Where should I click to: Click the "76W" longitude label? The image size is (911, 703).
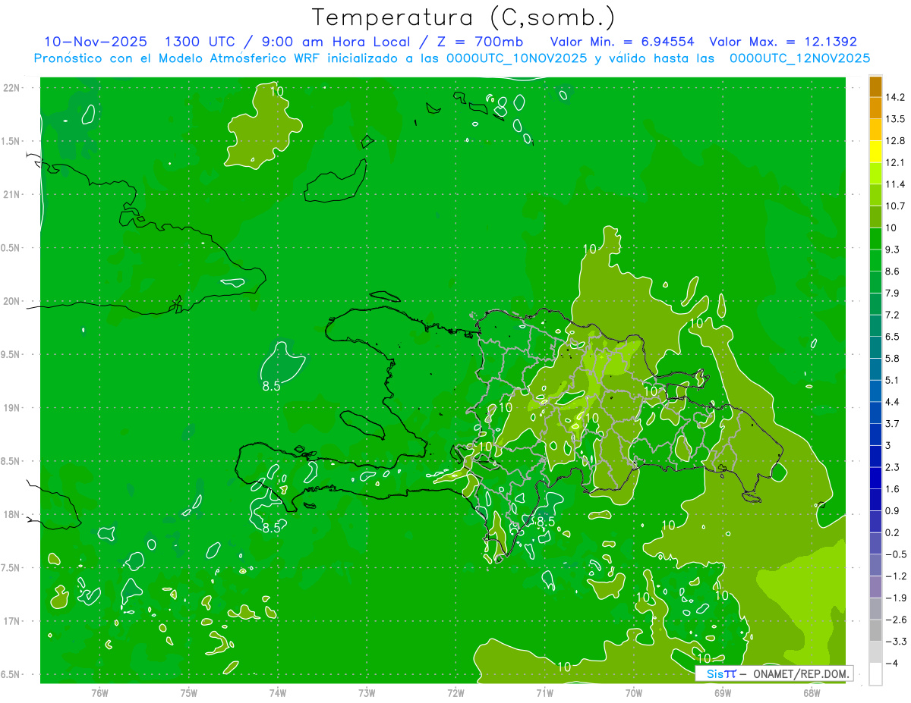click(x=99, y=692)
